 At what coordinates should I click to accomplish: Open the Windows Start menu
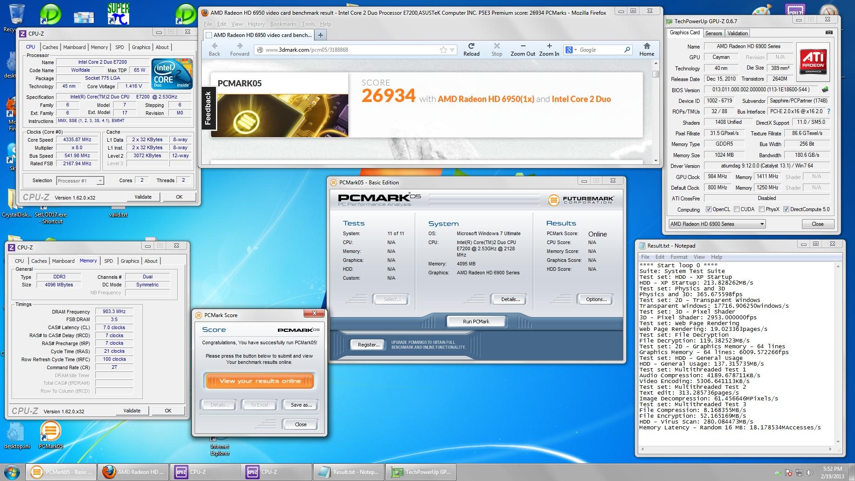(x=12, y=472)
